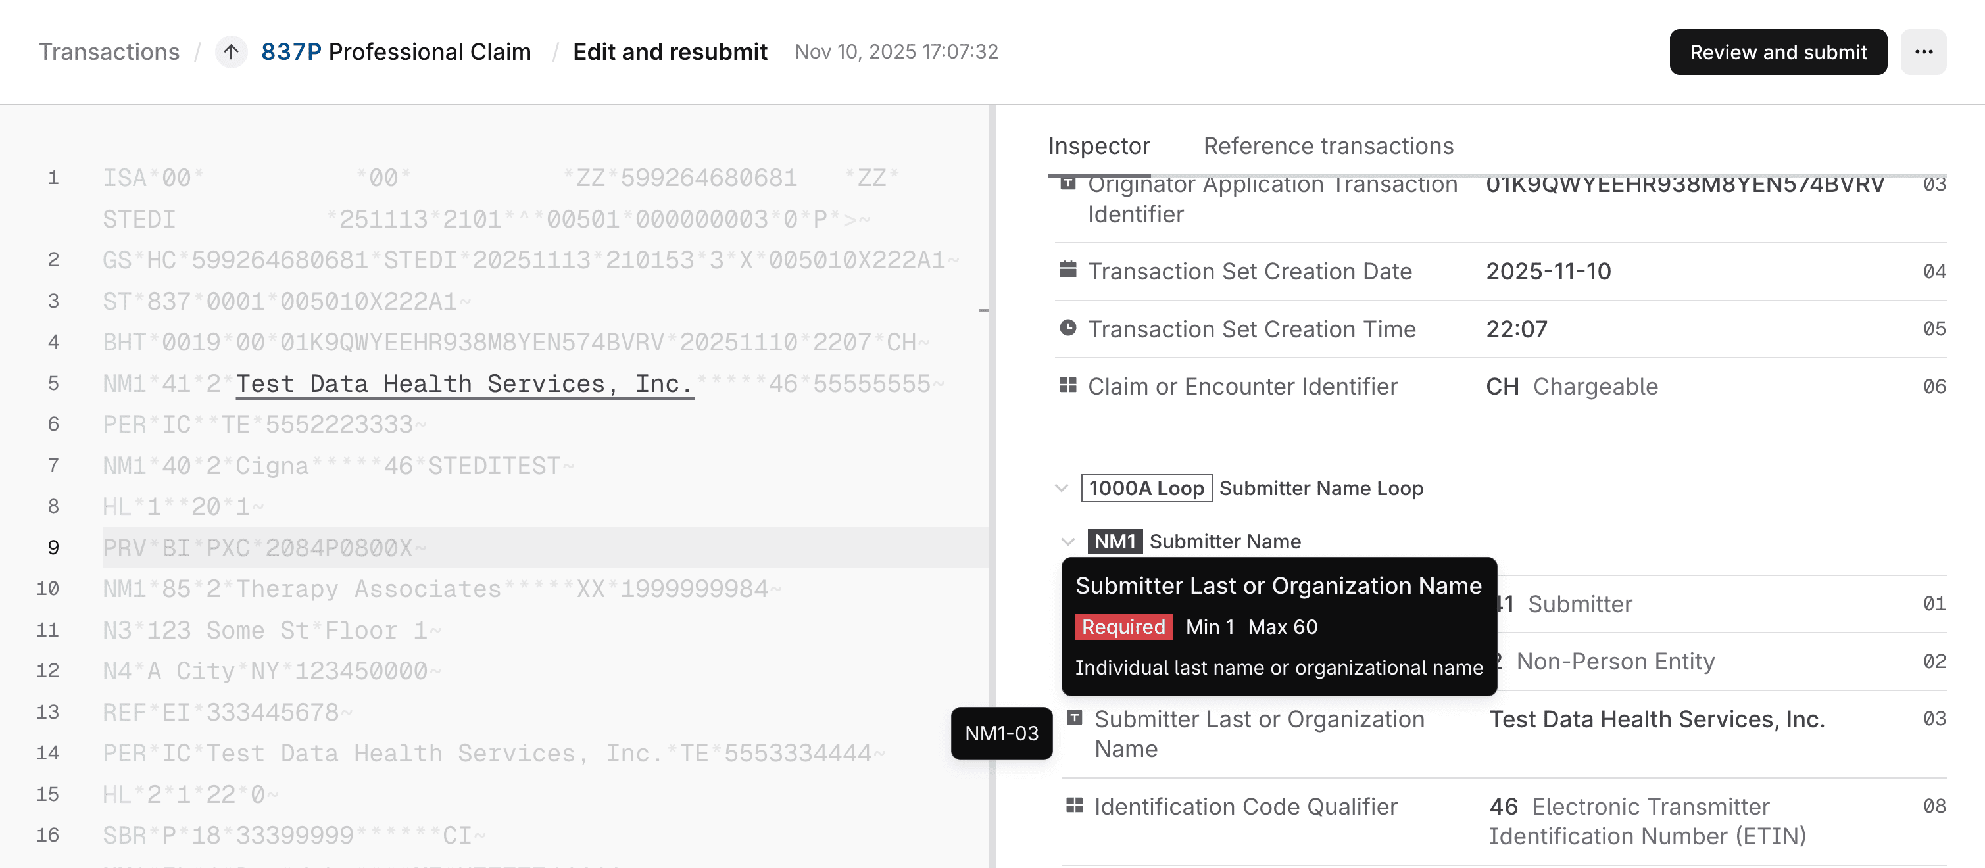Click the CH Chargeable value field

[x=1571, y=386]
